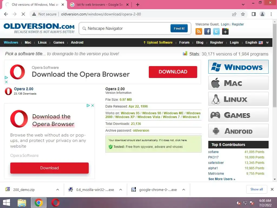Click the page vertical scrollbar thumb
Image resolution: width=277 pixels, height=208 pixels.
pyautogui.click(x=275, y=66)
